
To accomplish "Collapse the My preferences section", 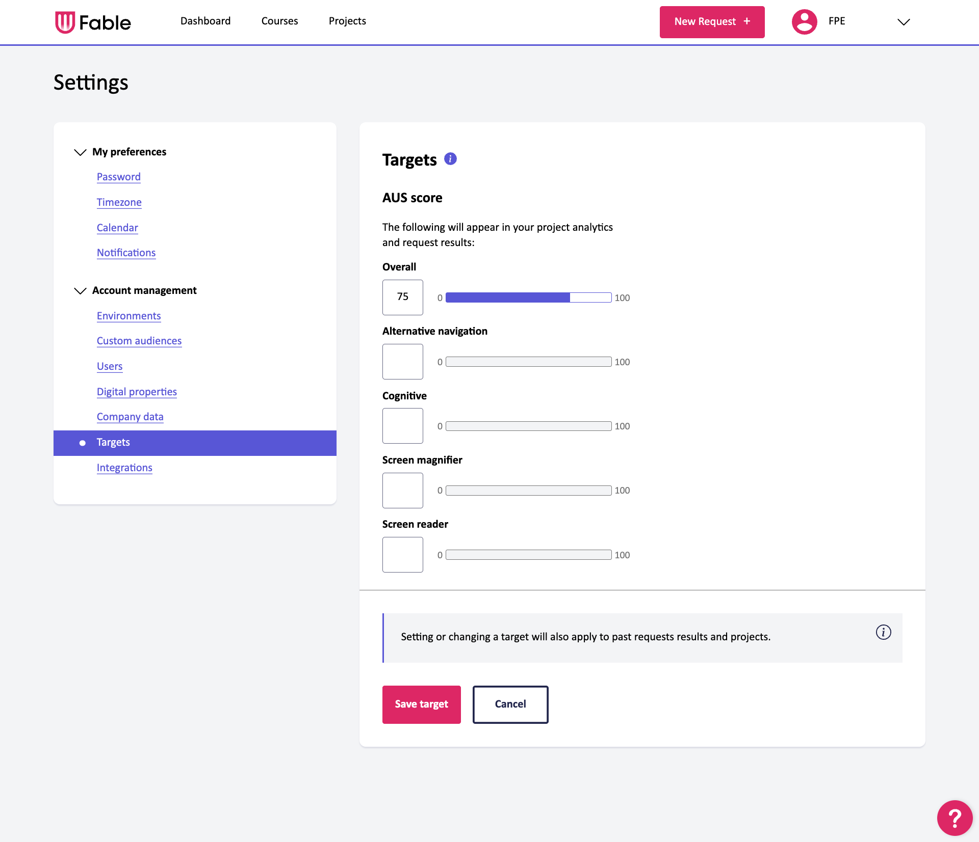I will point(80,152).
